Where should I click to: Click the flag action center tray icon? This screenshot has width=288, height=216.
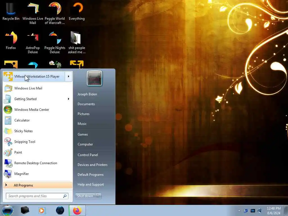tap(246, 211)
